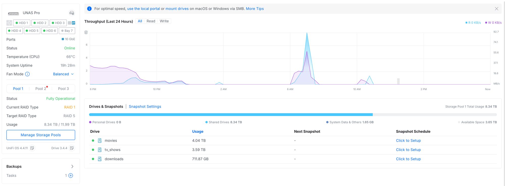
Task: Open Drive 3.4.4 release notes icon
Action: click(72, 148)
